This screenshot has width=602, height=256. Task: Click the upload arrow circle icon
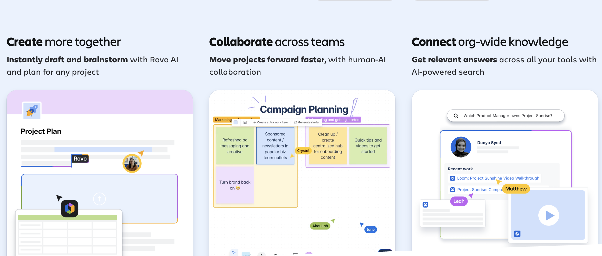(x=100, y=199)
